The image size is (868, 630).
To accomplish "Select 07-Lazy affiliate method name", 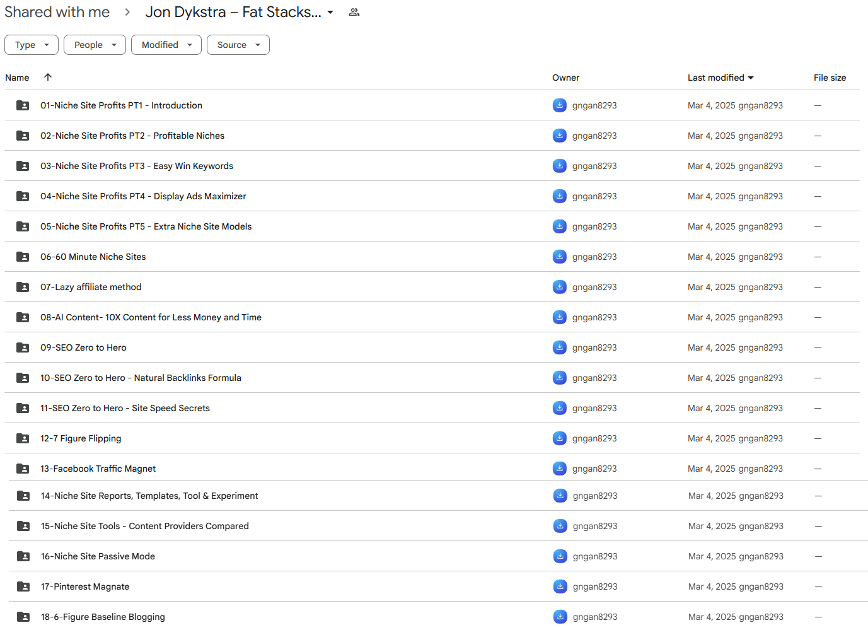I will tap(91, 287).
